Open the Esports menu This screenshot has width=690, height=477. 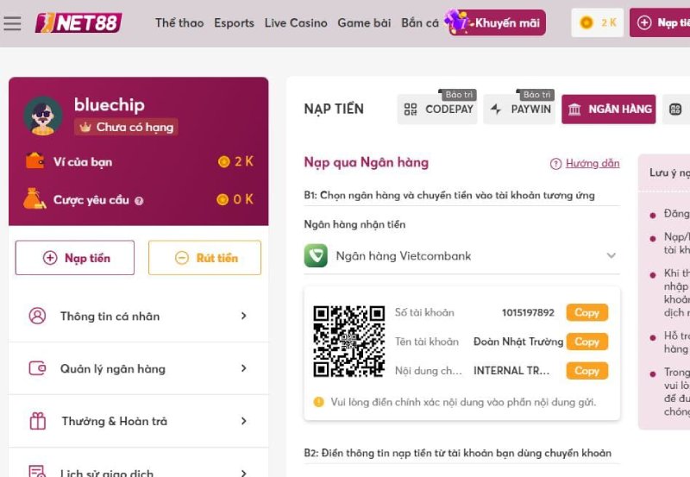point(234,23)
